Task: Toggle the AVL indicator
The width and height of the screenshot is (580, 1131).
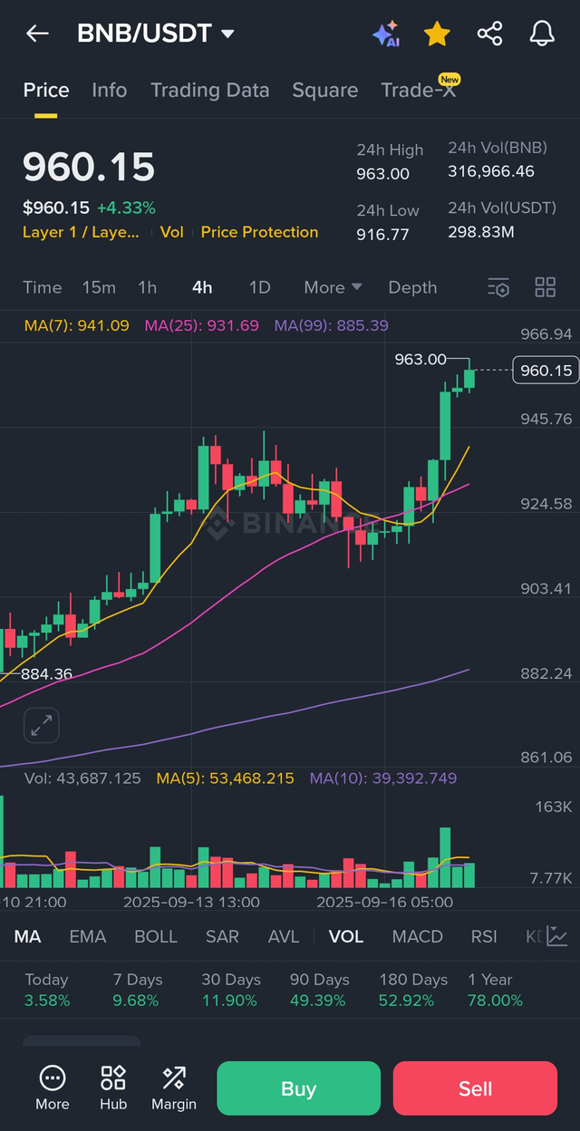Action: (284, 936)
